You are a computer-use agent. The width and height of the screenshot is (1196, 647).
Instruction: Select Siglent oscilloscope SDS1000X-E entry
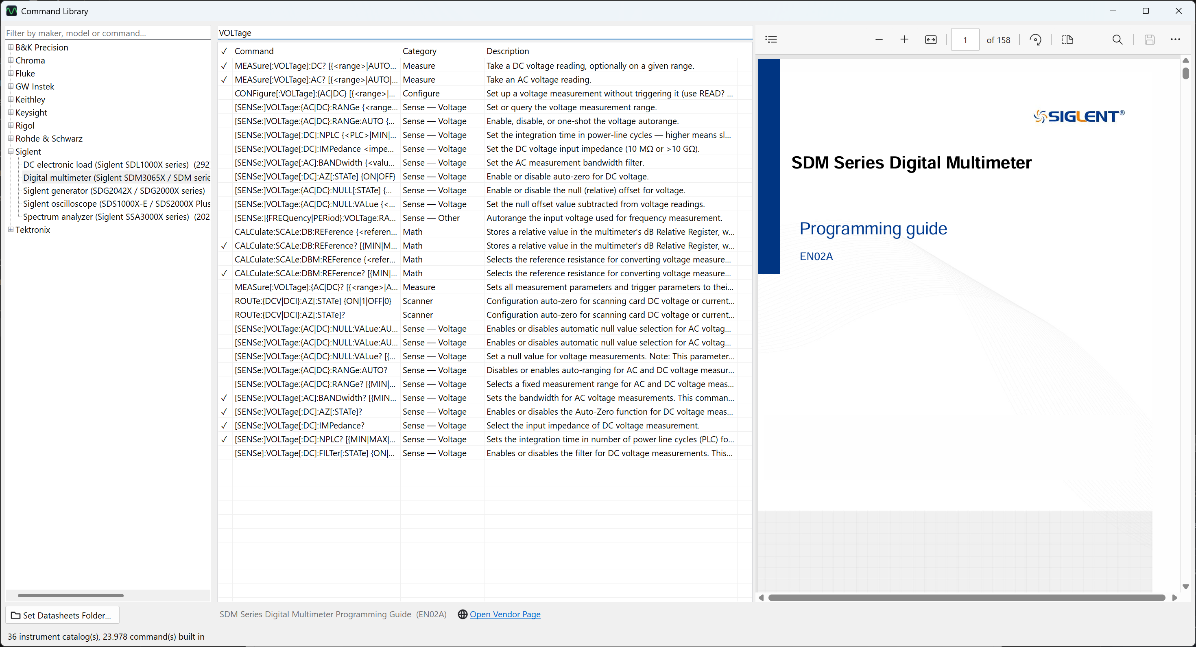[x=116, y=204]
